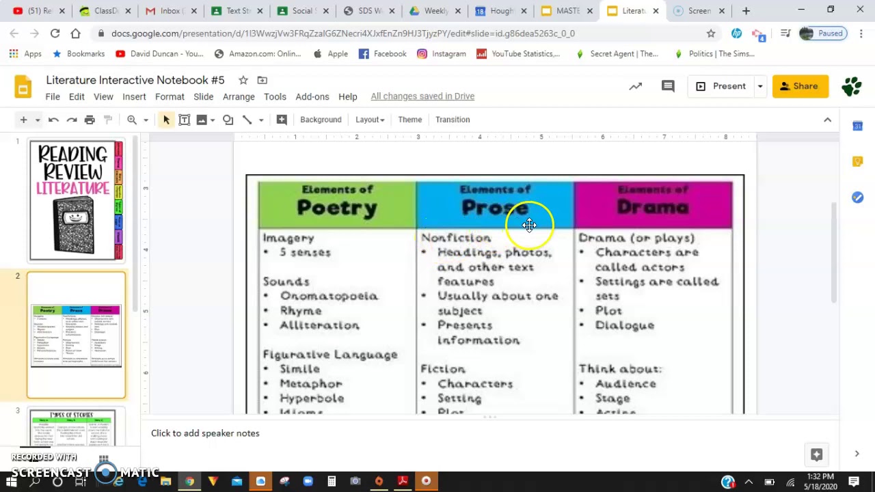Click the speaker notes field
The height and width of the screenshot is (492, 875).
tap(491, 433)
